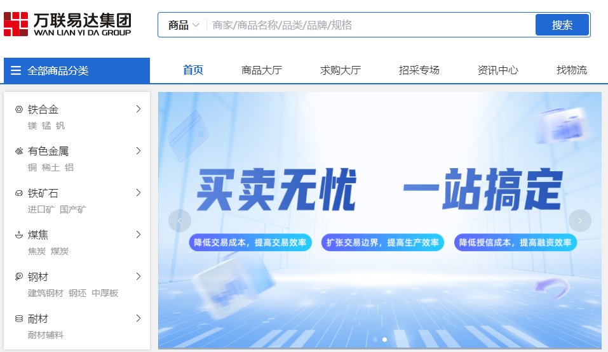Show the next banner slide
This screenshot has width=608, height=352.
tap(580, 221)
